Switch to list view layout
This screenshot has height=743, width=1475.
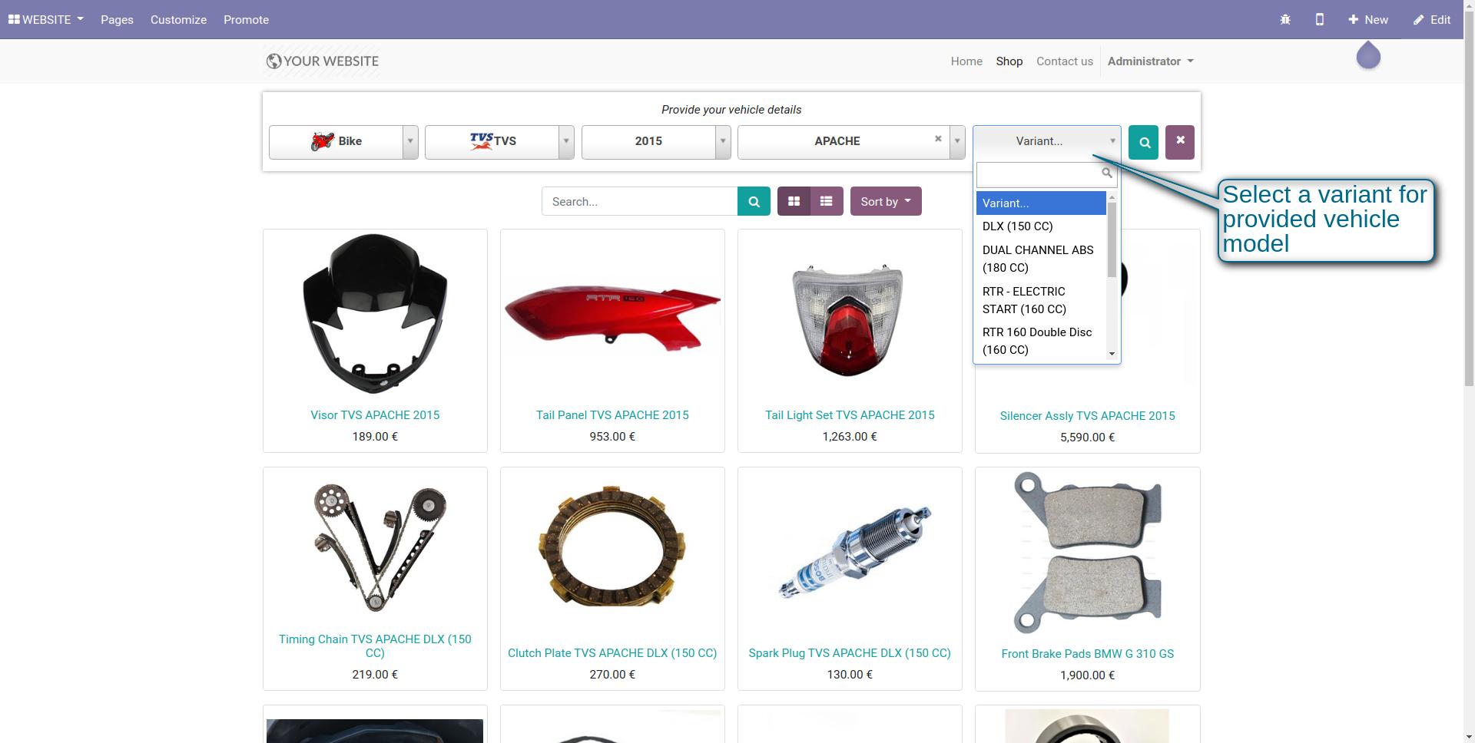pos(827,201)
